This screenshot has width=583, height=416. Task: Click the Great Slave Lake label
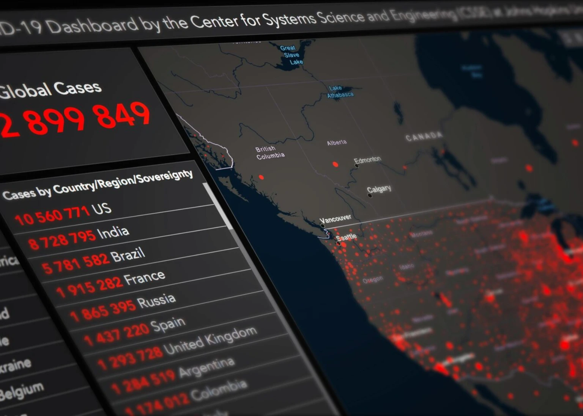(291, 55)
